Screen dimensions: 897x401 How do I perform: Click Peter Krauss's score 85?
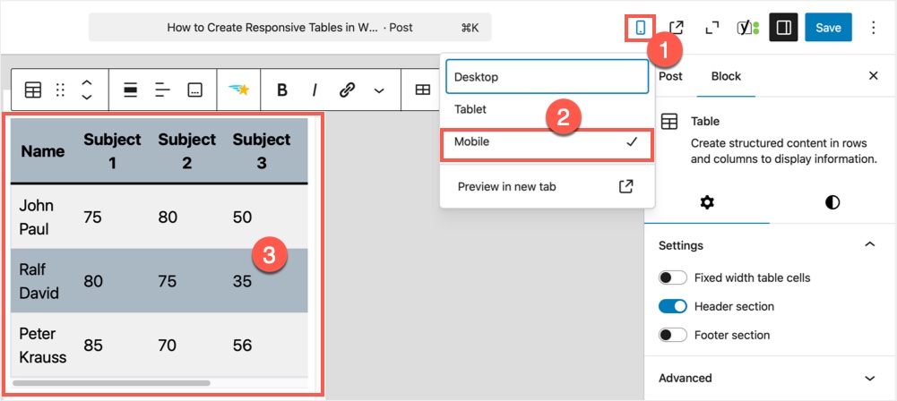[x=94, y=345]
